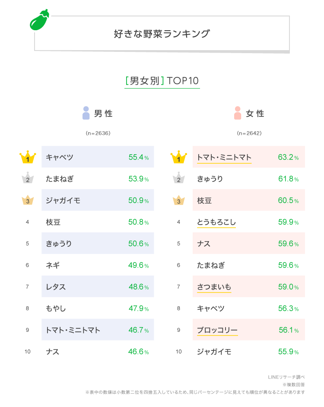Click the silver crown for women's rank 2
This screenshot has height=407, width=324.
click(178, 178)
